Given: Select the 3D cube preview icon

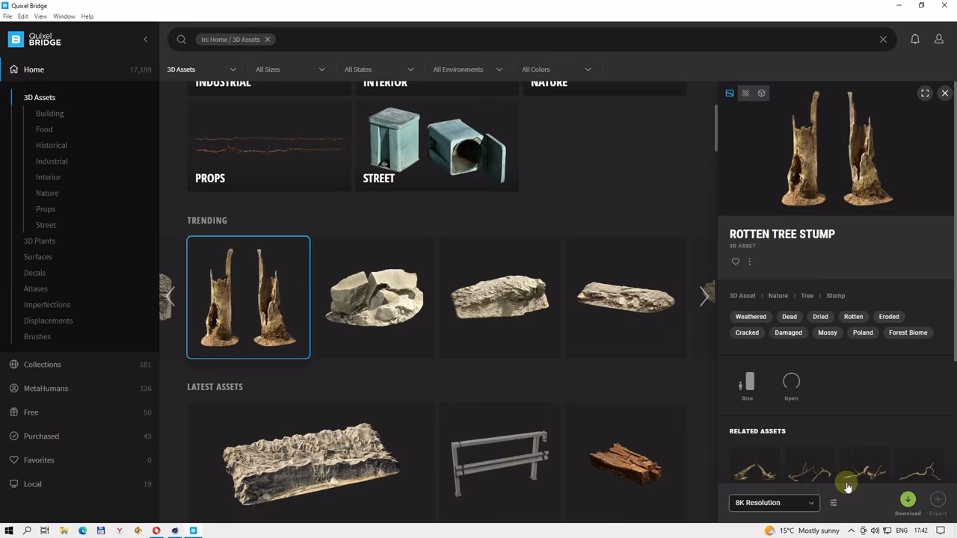Looking at the screenshot, I should pos(761,93).
